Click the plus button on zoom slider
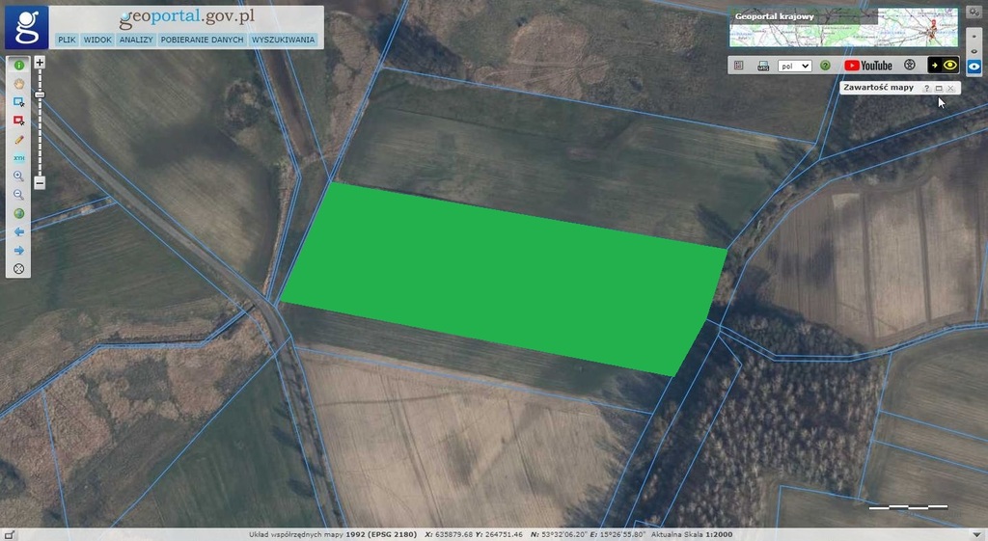The width and height of the screenshot is (988, 541). [x=40, y=62]
